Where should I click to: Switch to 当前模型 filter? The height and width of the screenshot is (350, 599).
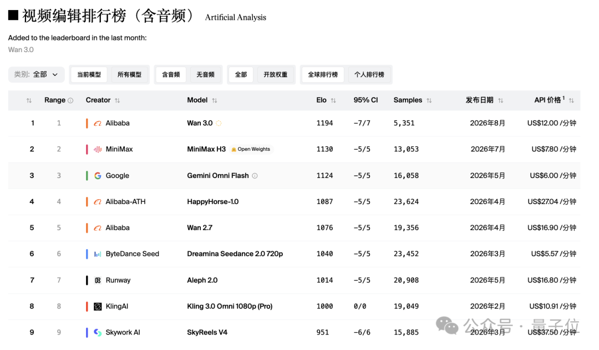pos(89,74)
